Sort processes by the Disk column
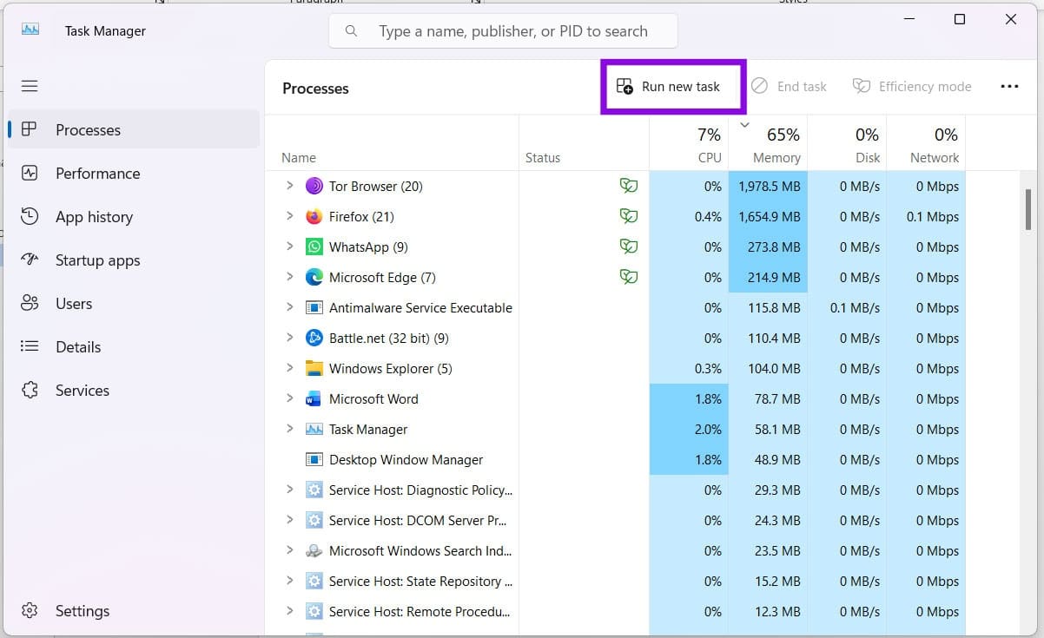 [847, 143]
